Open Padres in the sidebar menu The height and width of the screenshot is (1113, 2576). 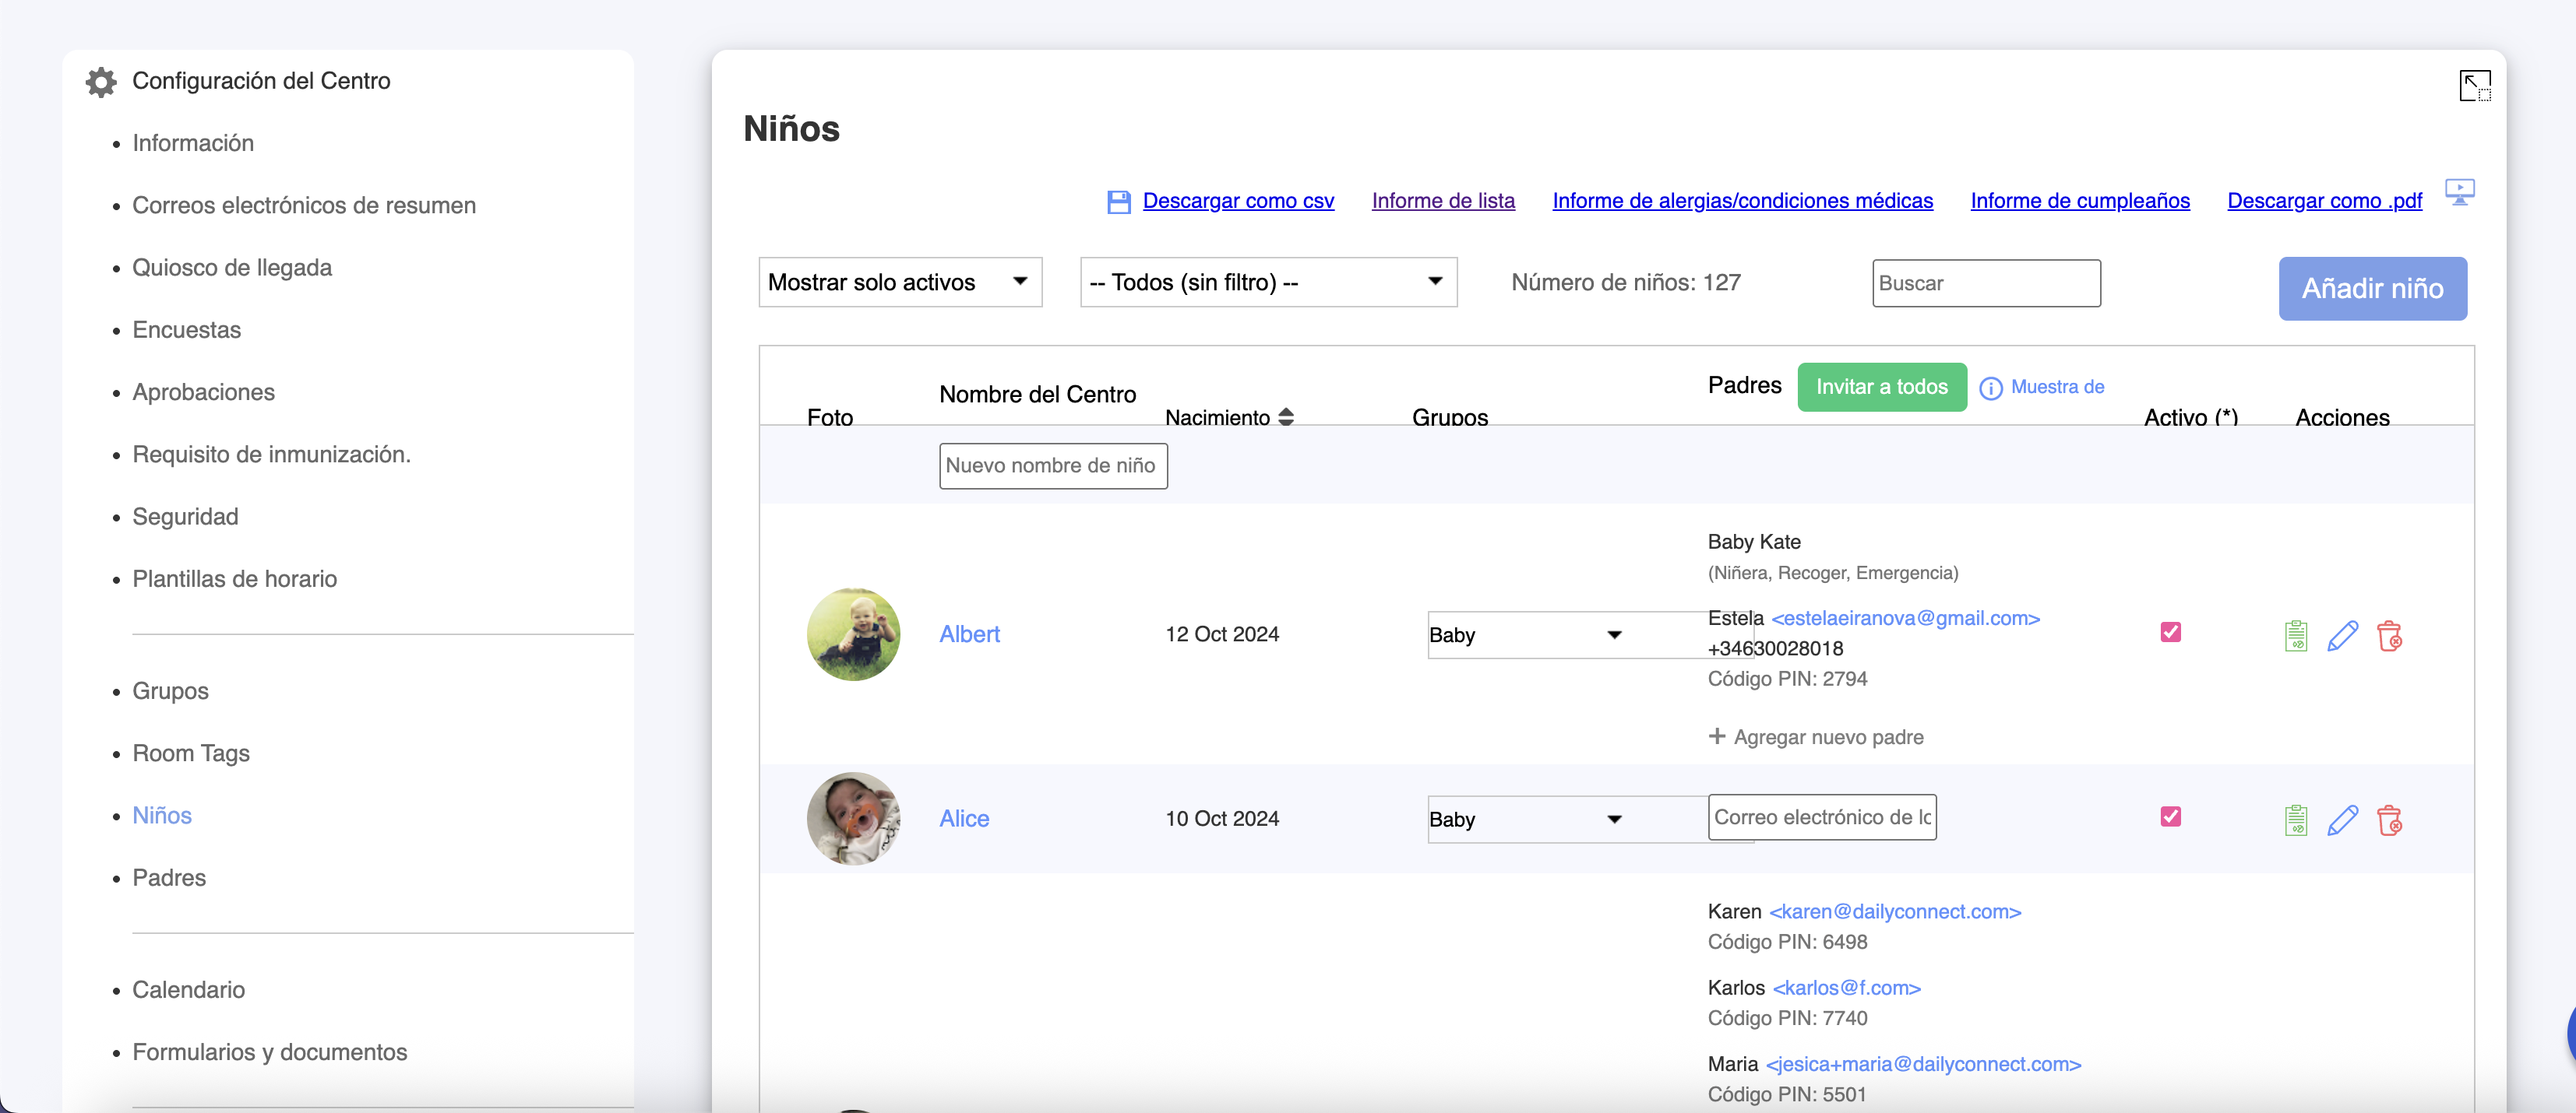click(169, 878)
